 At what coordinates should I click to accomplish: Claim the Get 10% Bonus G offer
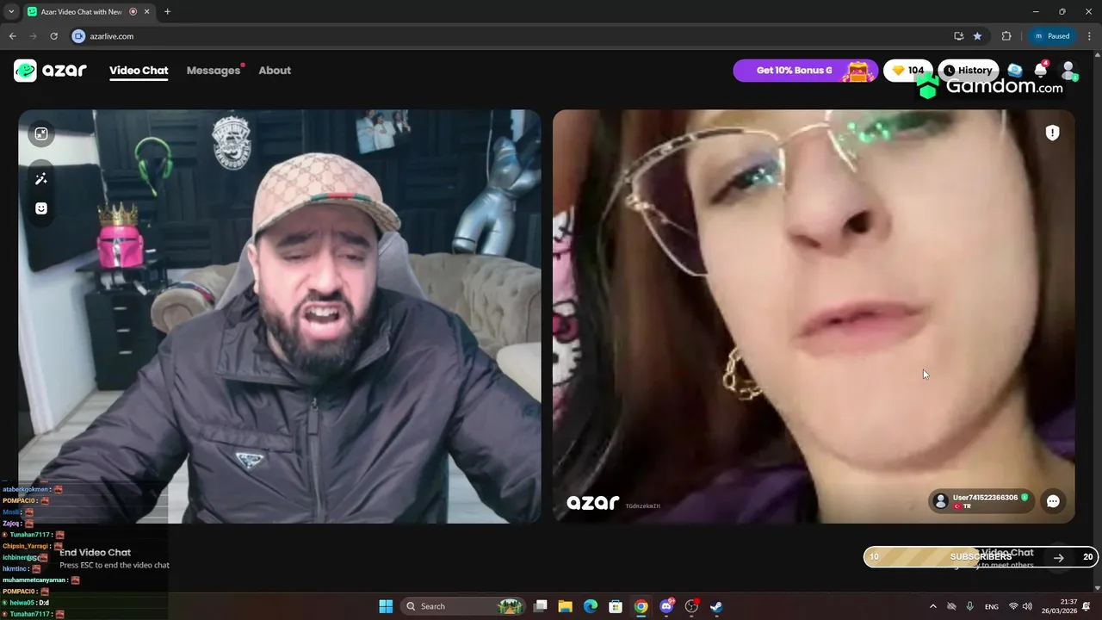point(805,71)
